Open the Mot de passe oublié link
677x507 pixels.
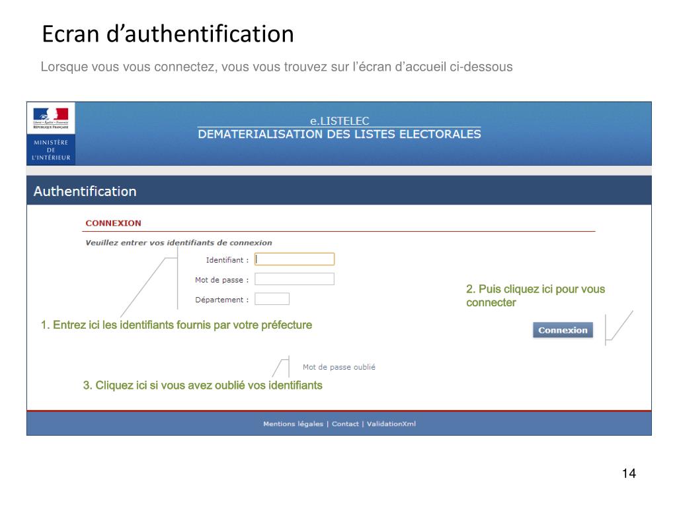[339, 367]
